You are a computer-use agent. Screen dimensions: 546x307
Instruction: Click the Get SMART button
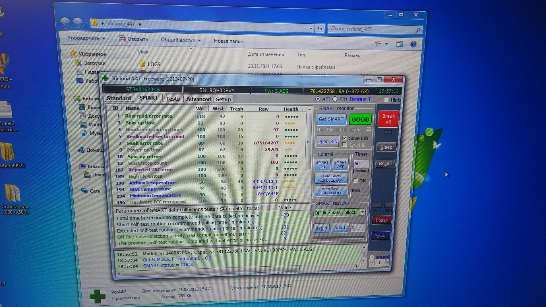(331, 119)
